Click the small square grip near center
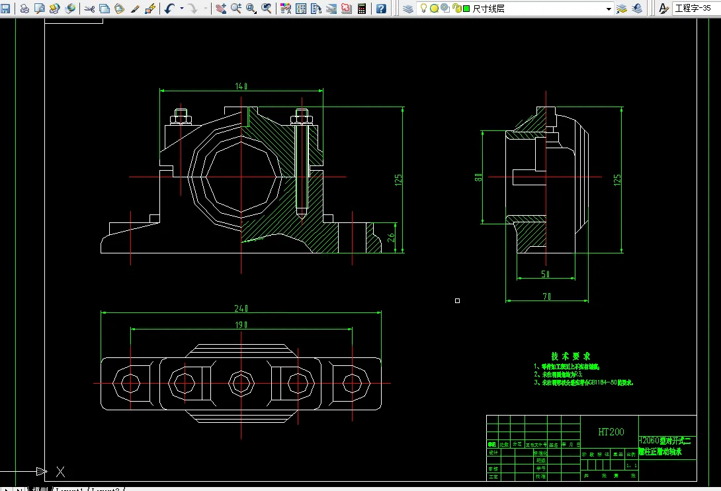 (x=457, y=300)
